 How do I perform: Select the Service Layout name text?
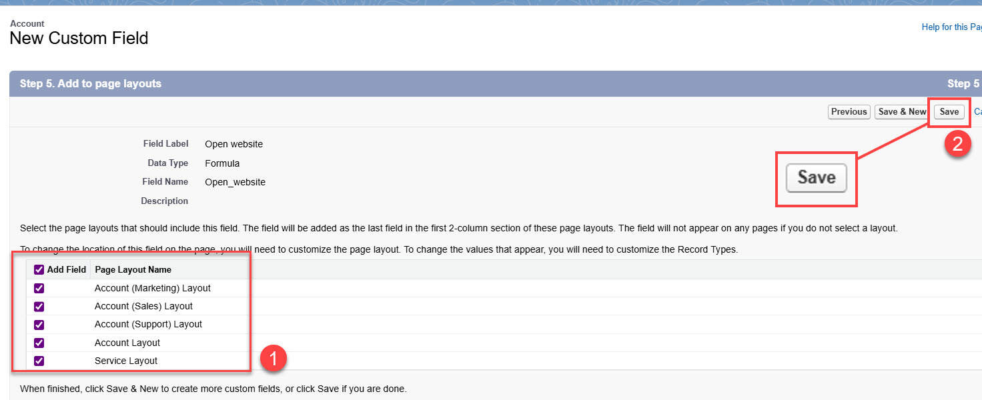(x=126, y=361)
